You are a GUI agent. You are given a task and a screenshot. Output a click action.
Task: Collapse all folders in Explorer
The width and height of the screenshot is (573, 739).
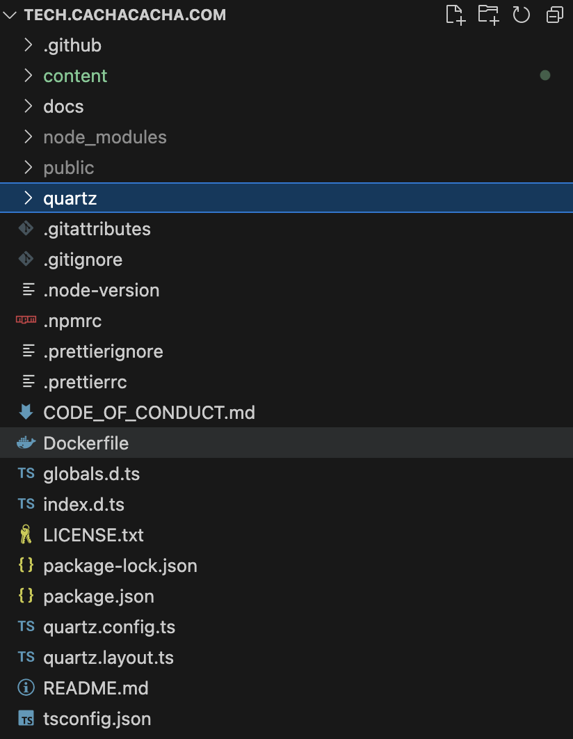[x=554, y=15]
